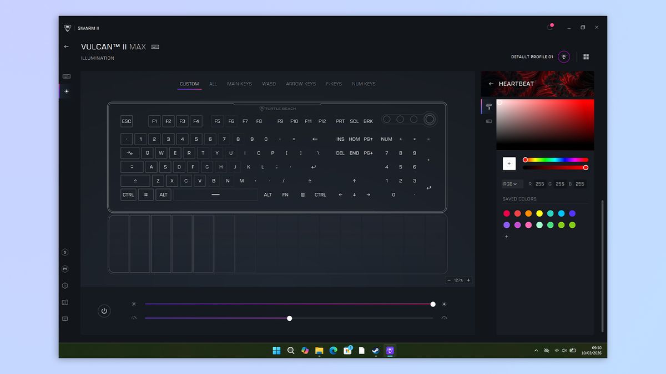Click the hue rainbow slider

coord(556,160)
